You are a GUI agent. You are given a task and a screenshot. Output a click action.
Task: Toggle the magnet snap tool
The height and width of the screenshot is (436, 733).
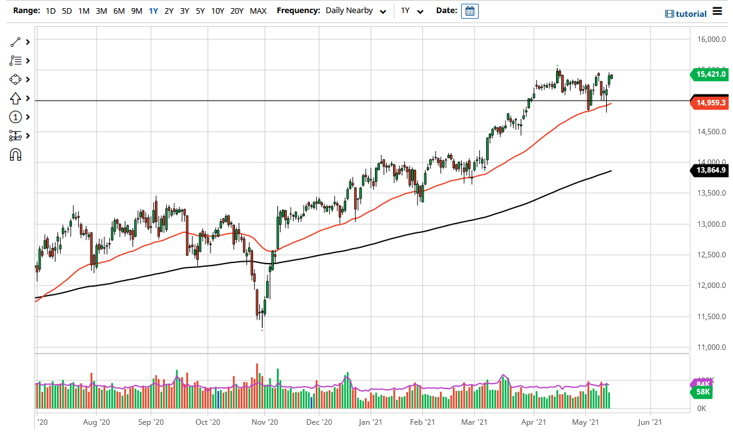(16, 154)
